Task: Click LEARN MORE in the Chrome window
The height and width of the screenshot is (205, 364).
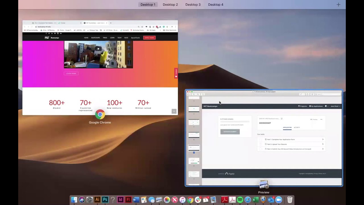Action: pyautogui.click(x=71, y=73)
